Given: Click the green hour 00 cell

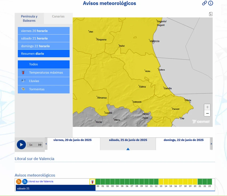Looking at the screenshot, I should (x=98, y=182).
